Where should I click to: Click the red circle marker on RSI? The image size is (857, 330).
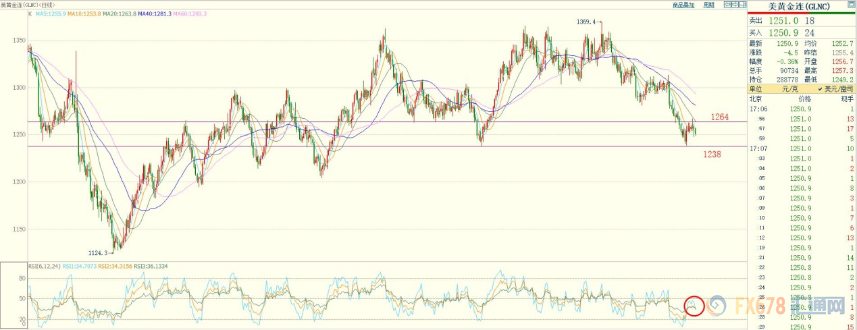coord(694,306)
